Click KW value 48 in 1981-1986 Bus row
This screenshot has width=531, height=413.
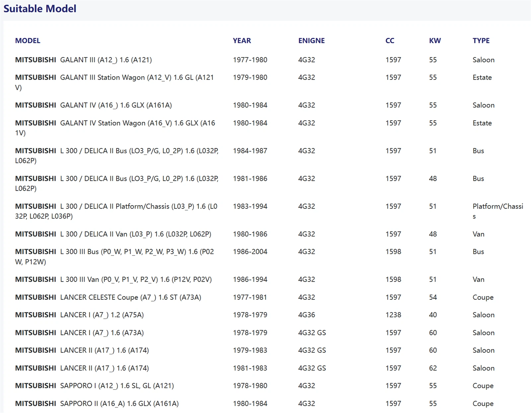(x=433, y=178)
